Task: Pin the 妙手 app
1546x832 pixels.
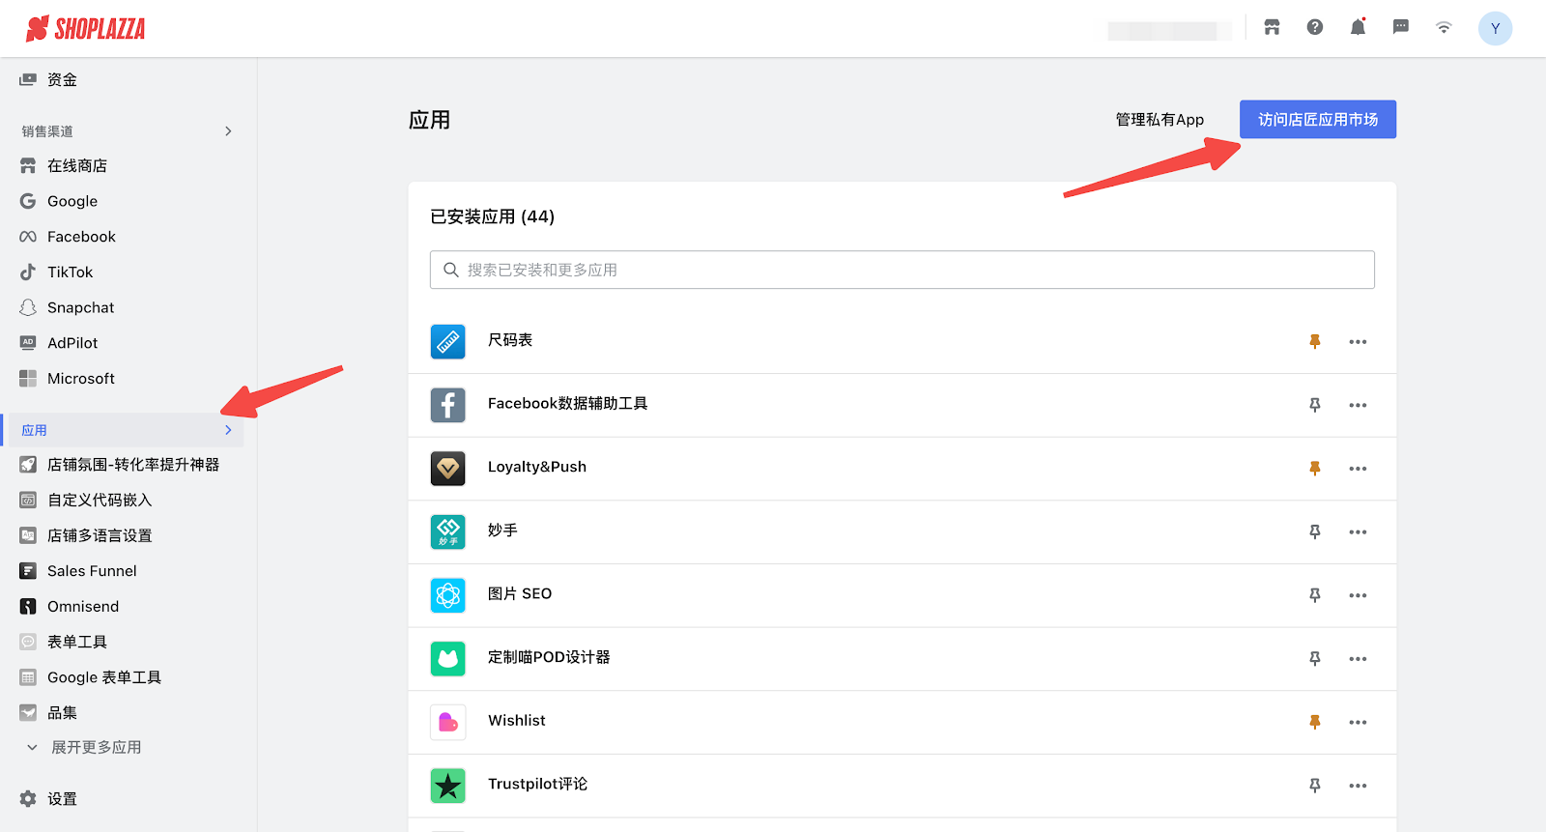Action: [1314, 531]
